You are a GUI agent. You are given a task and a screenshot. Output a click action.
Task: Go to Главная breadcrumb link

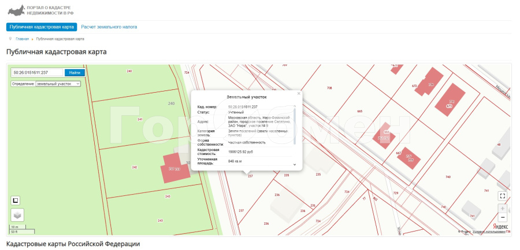(x=22, y=39)
